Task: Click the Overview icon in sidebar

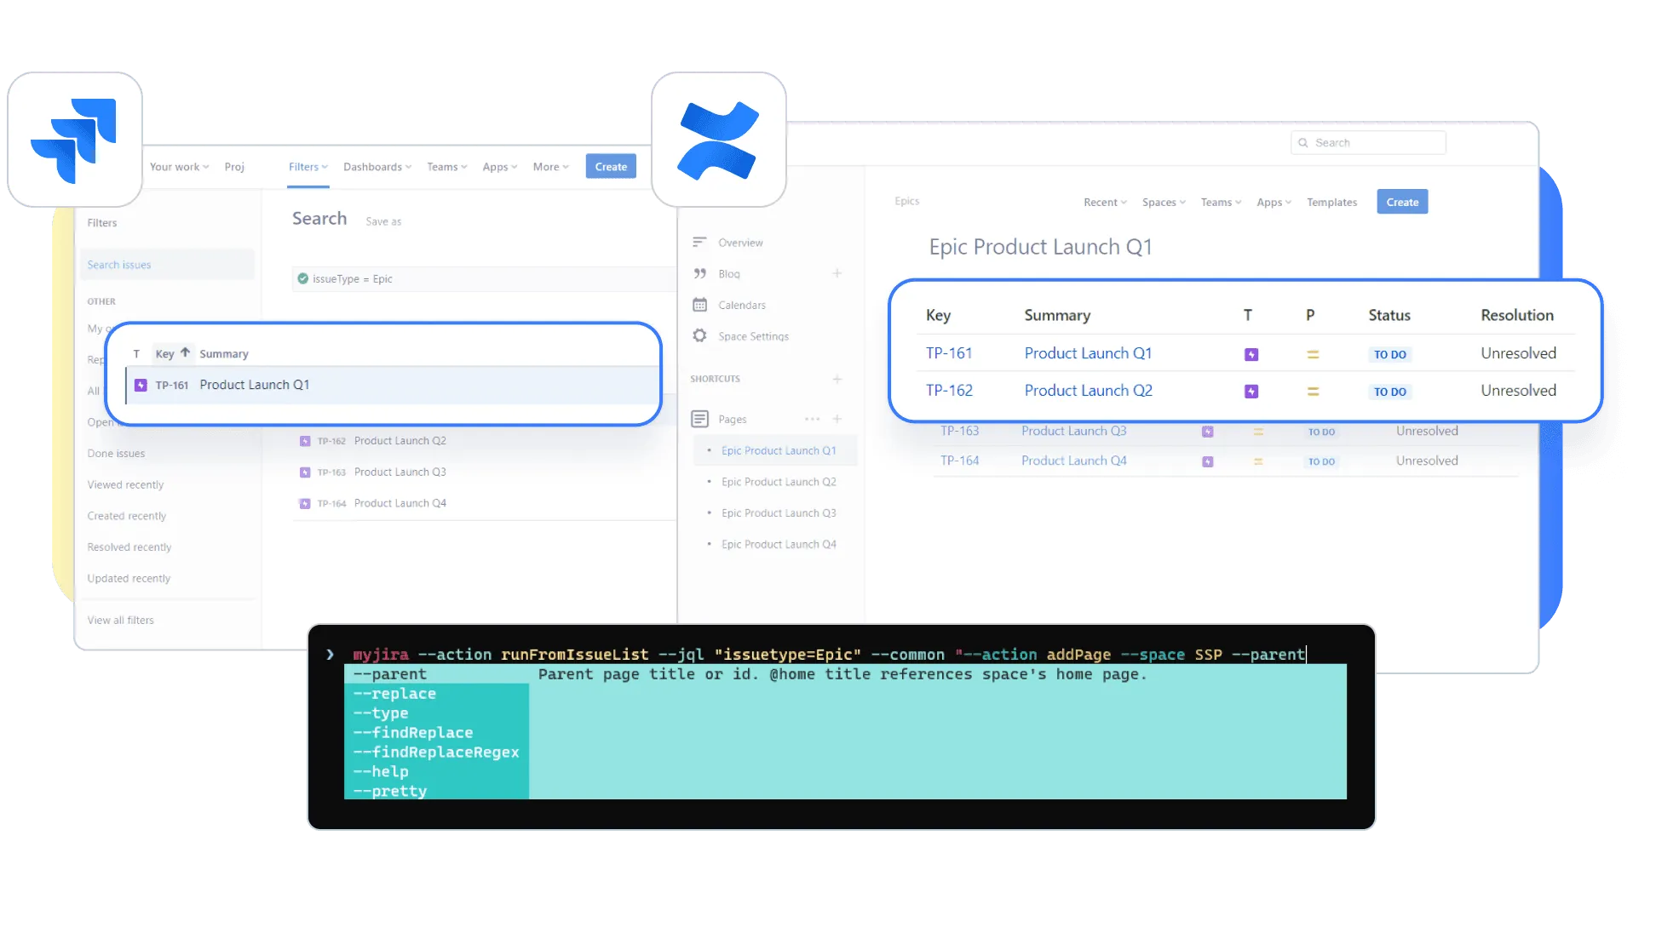Action: (699, 243)
